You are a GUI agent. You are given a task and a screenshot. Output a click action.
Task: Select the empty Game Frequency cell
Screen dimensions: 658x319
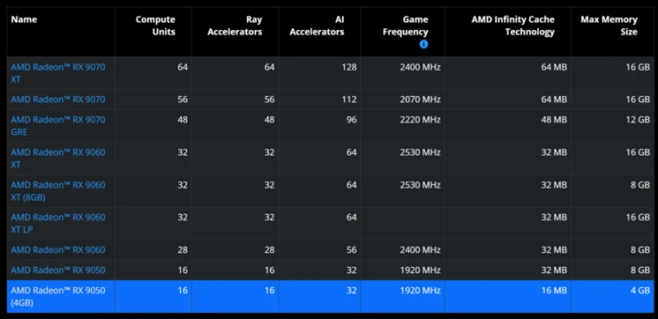tap(403, 223)
